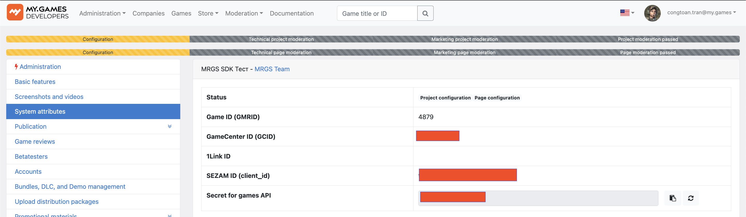Click the lightning bolt Administration icon
The width and height of the screenshot is (746, 217).
(16, 67)
